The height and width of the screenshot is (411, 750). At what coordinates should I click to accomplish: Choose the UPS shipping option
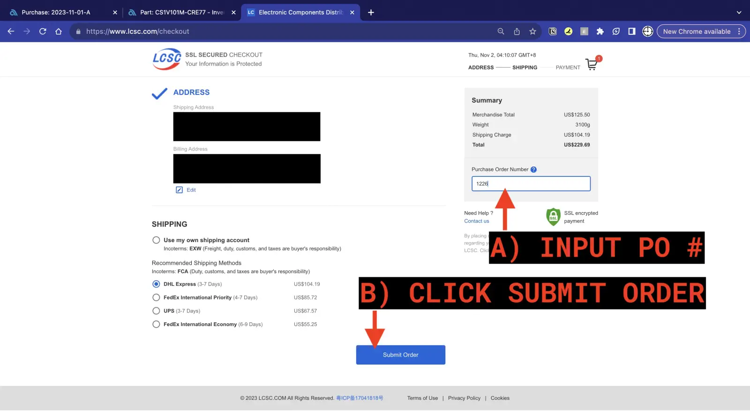coord(156,311)
